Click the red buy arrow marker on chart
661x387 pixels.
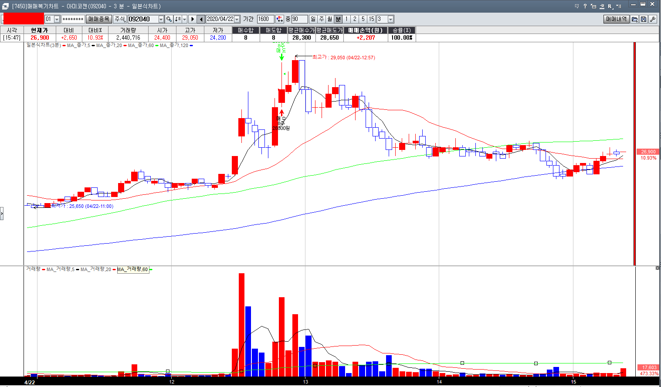click(281, 112)
